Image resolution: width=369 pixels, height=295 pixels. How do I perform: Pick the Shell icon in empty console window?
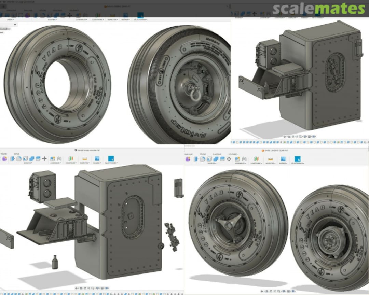(25, 159)
